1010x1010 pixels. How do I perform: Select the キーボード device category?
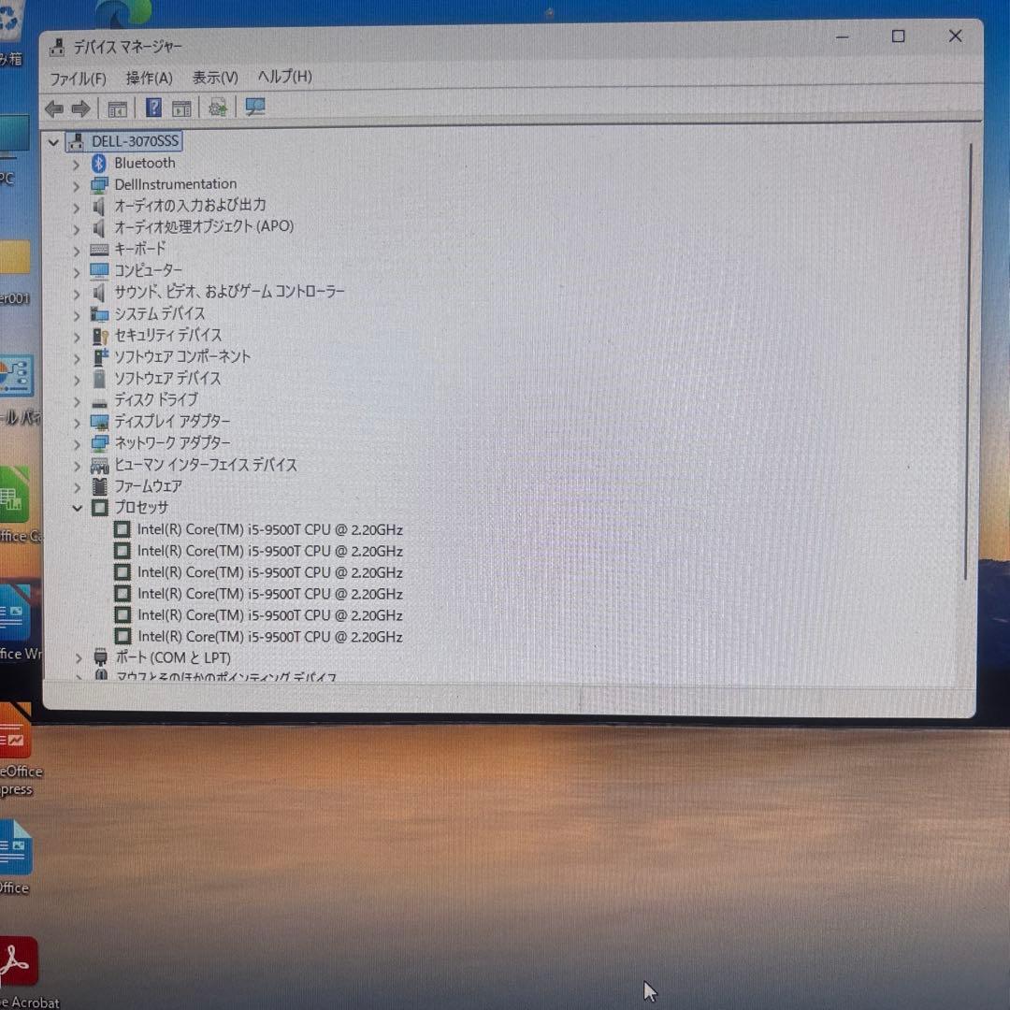[x=140, y=249]
